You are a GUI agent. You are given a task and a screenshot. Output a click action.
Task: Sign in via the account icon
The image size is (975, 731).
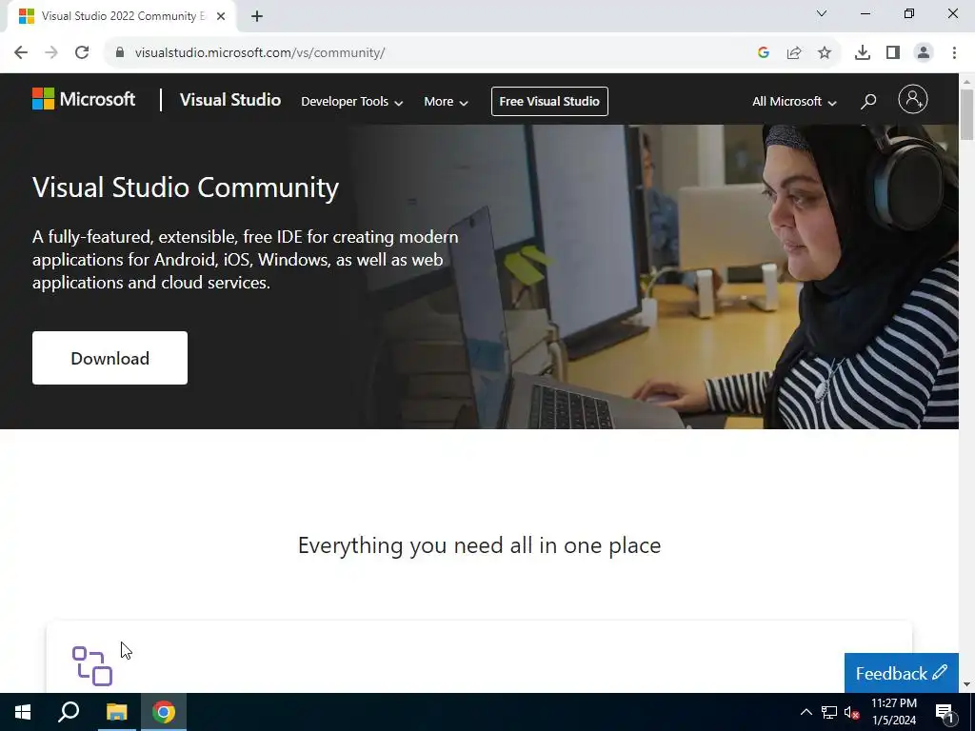coord(913,99)
